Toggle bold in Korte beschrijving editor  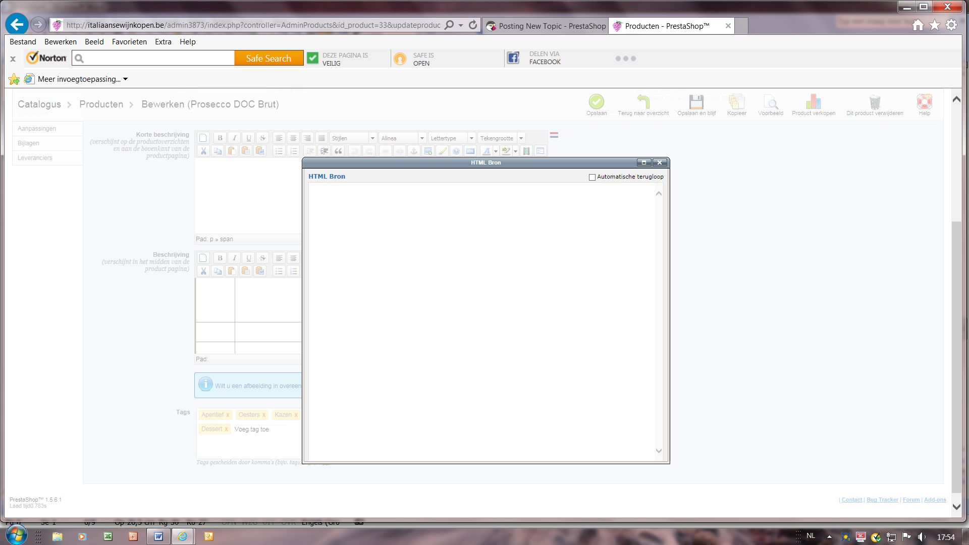[220, 138]
